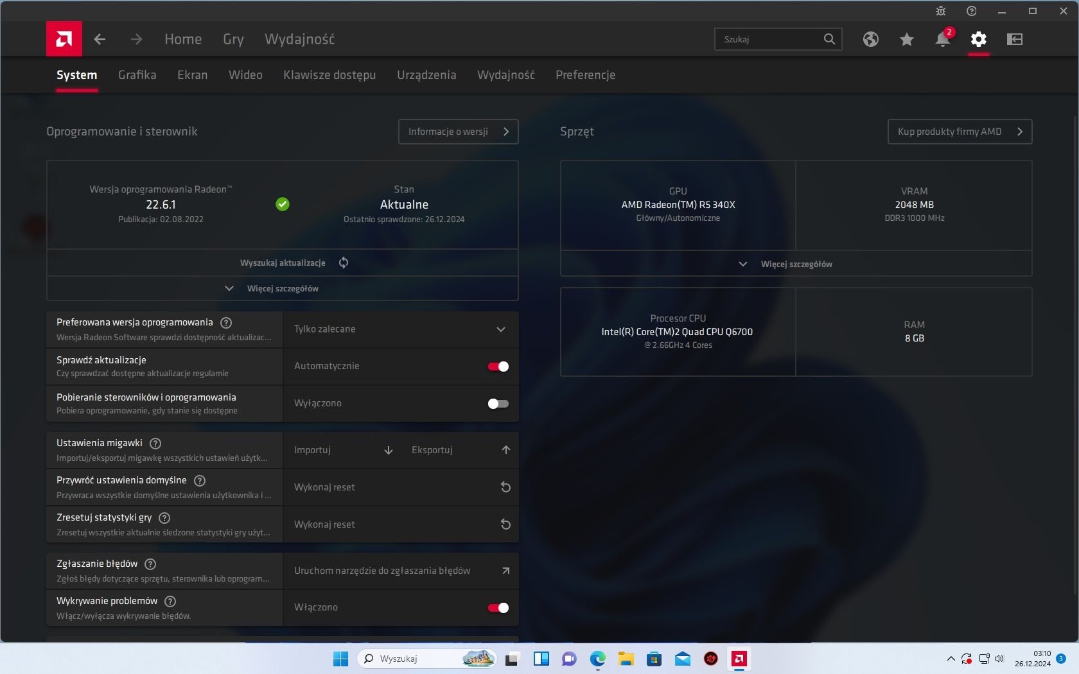Click the volume icon in system tray
Image resolution: width=1079 pixels, height=674 pixels.
click(x=999, y=659)
